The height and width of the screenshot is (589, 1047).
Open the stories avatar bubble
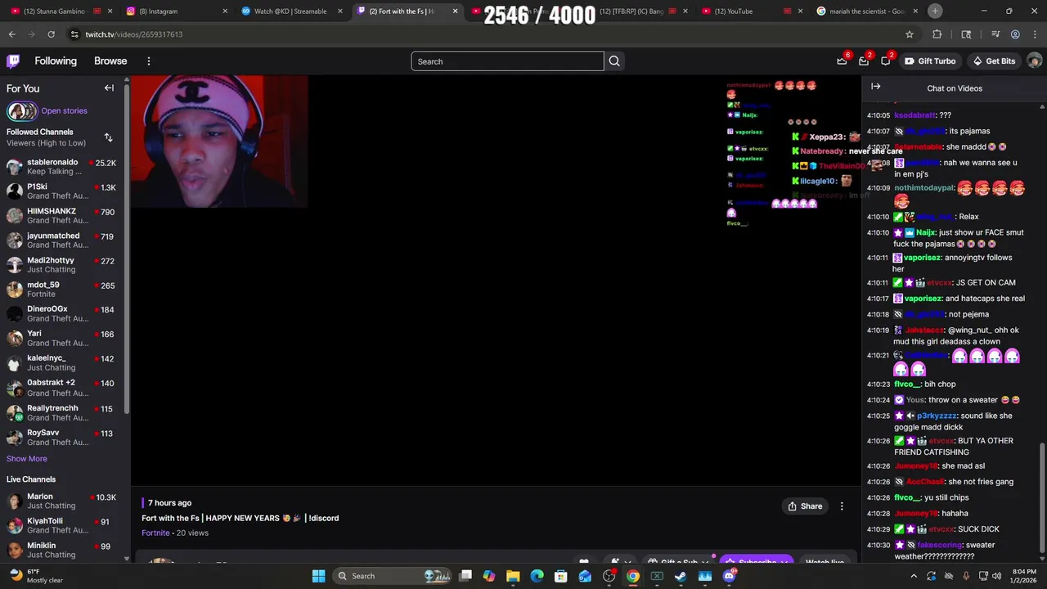(21, 111)
